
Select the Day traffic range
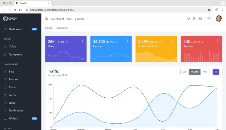click(184, 72)
